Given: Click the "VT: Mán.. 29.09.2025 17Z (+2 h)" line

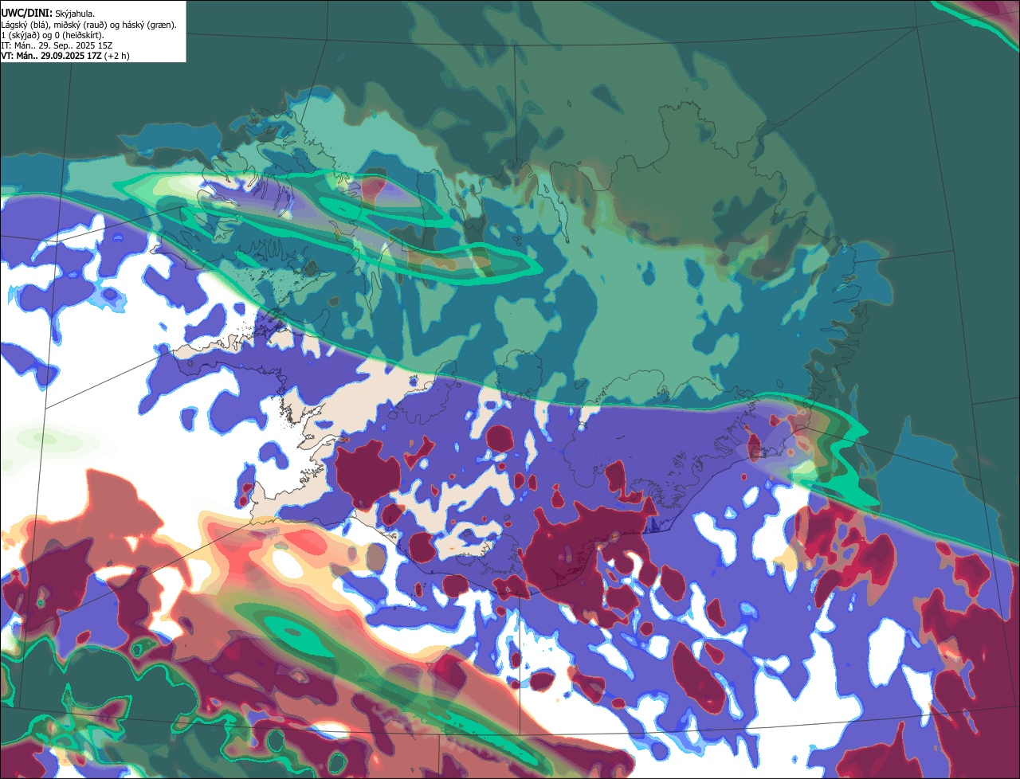Looking at the screenshot, I should click(65, 56).
